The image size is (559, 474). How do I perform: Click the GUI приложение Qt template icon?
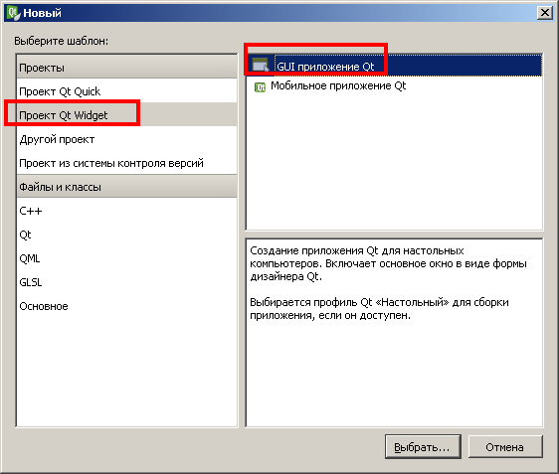pyautogui.click(x=260, y=65)
